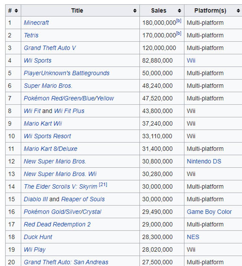The height and width of the screenshot is (266, 242).
Task: Open the Reaper of Souls link
Action: [83, 199]
